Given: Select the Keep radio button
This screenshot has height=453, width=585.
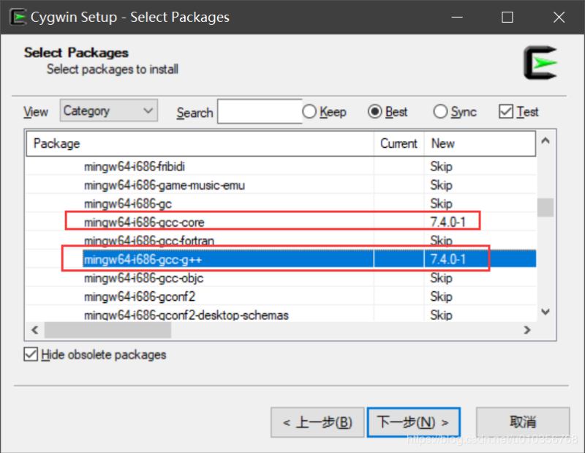Looking at the screenshot, I should 310,111.
